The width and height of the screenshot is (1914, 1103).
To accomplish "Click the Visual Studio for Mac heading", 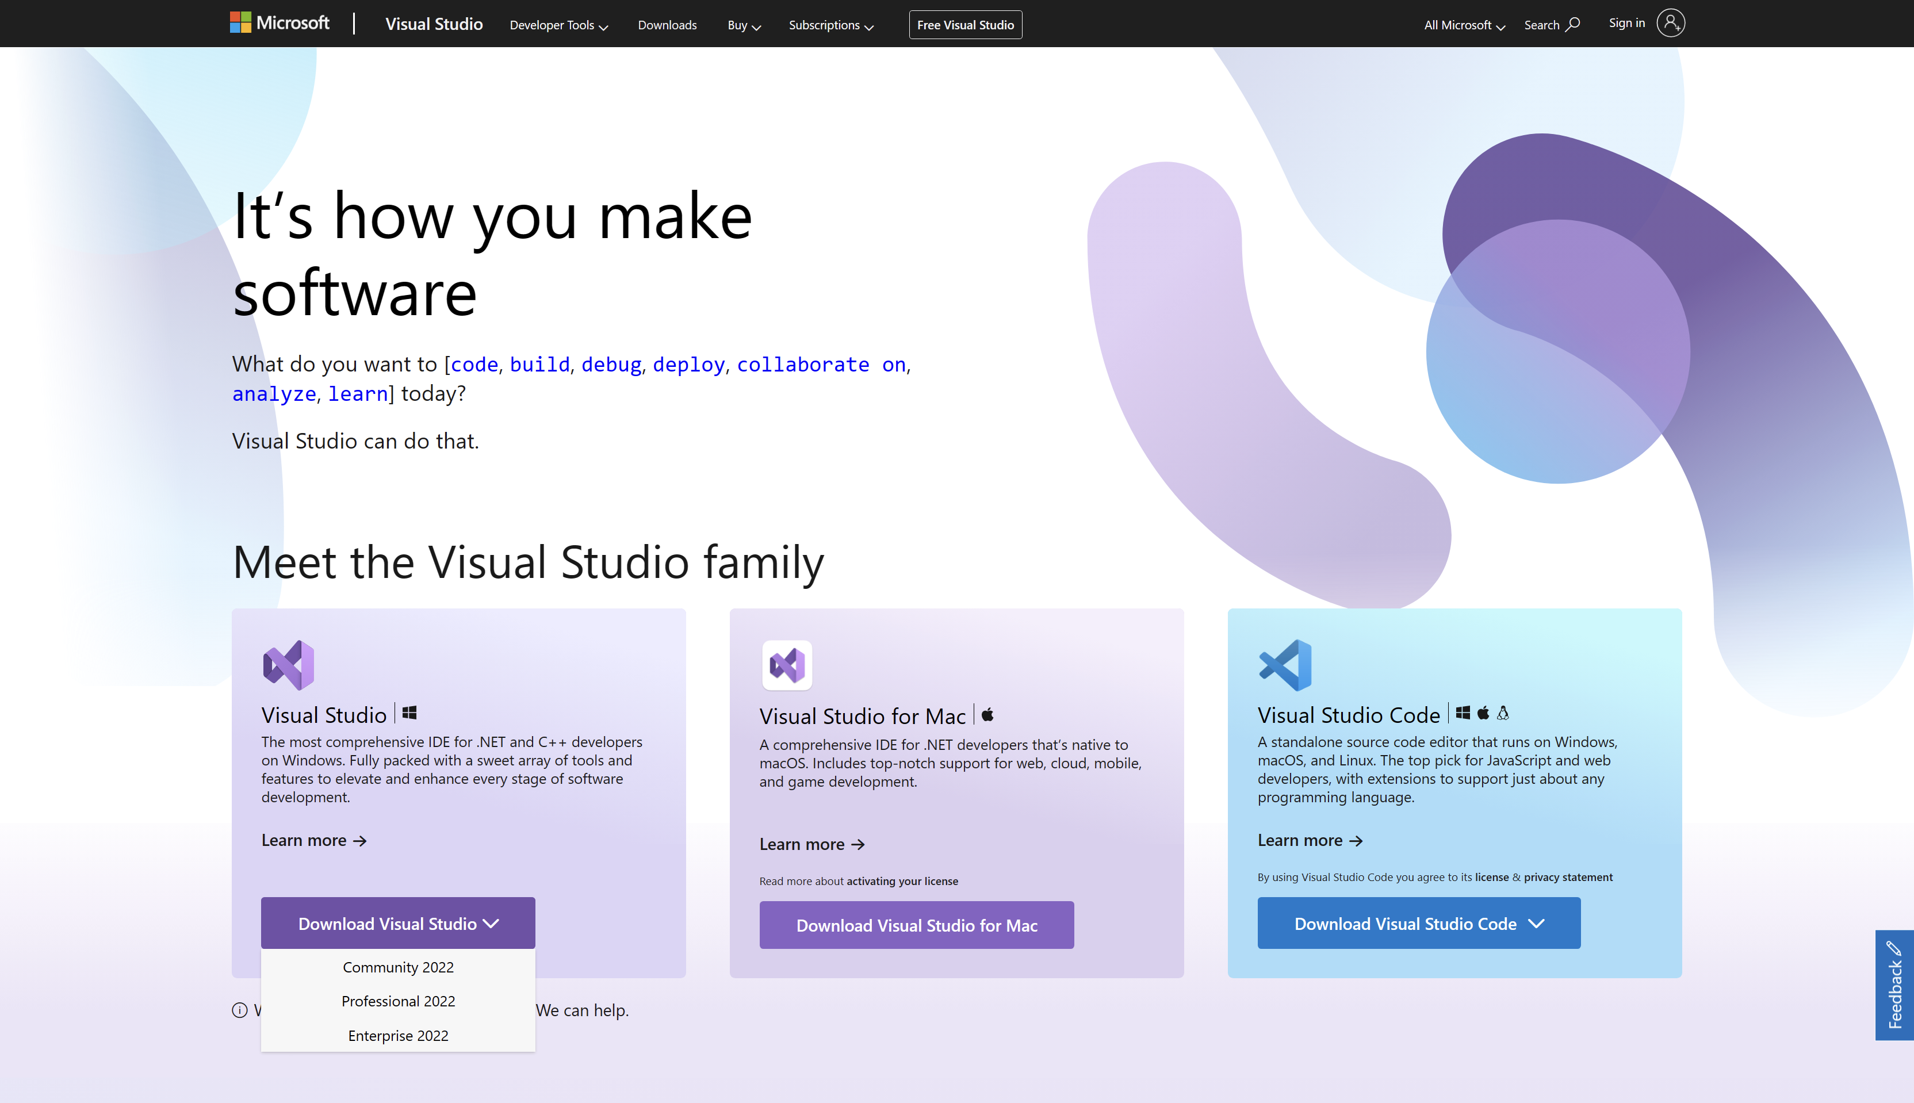I will (x=862, y=716).
